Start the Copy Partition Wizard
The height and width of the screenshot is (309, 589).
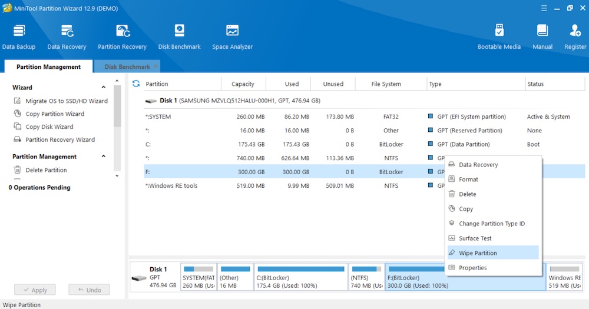(49, 114)
